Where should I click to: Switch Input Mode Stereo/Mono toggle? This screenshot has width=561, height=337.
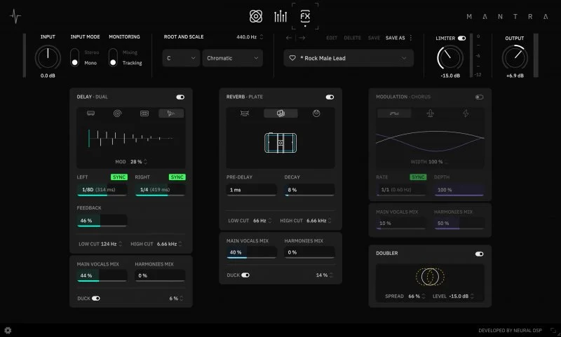tap(75, 57)
